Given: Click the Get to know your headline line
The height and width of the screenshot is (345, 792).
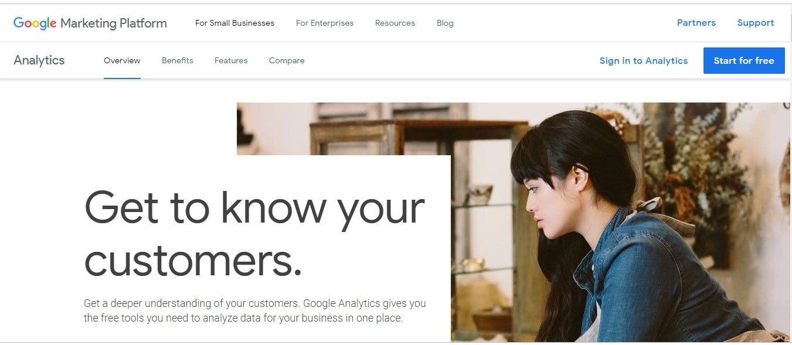Looking at the screenshot, I should 255,208.
